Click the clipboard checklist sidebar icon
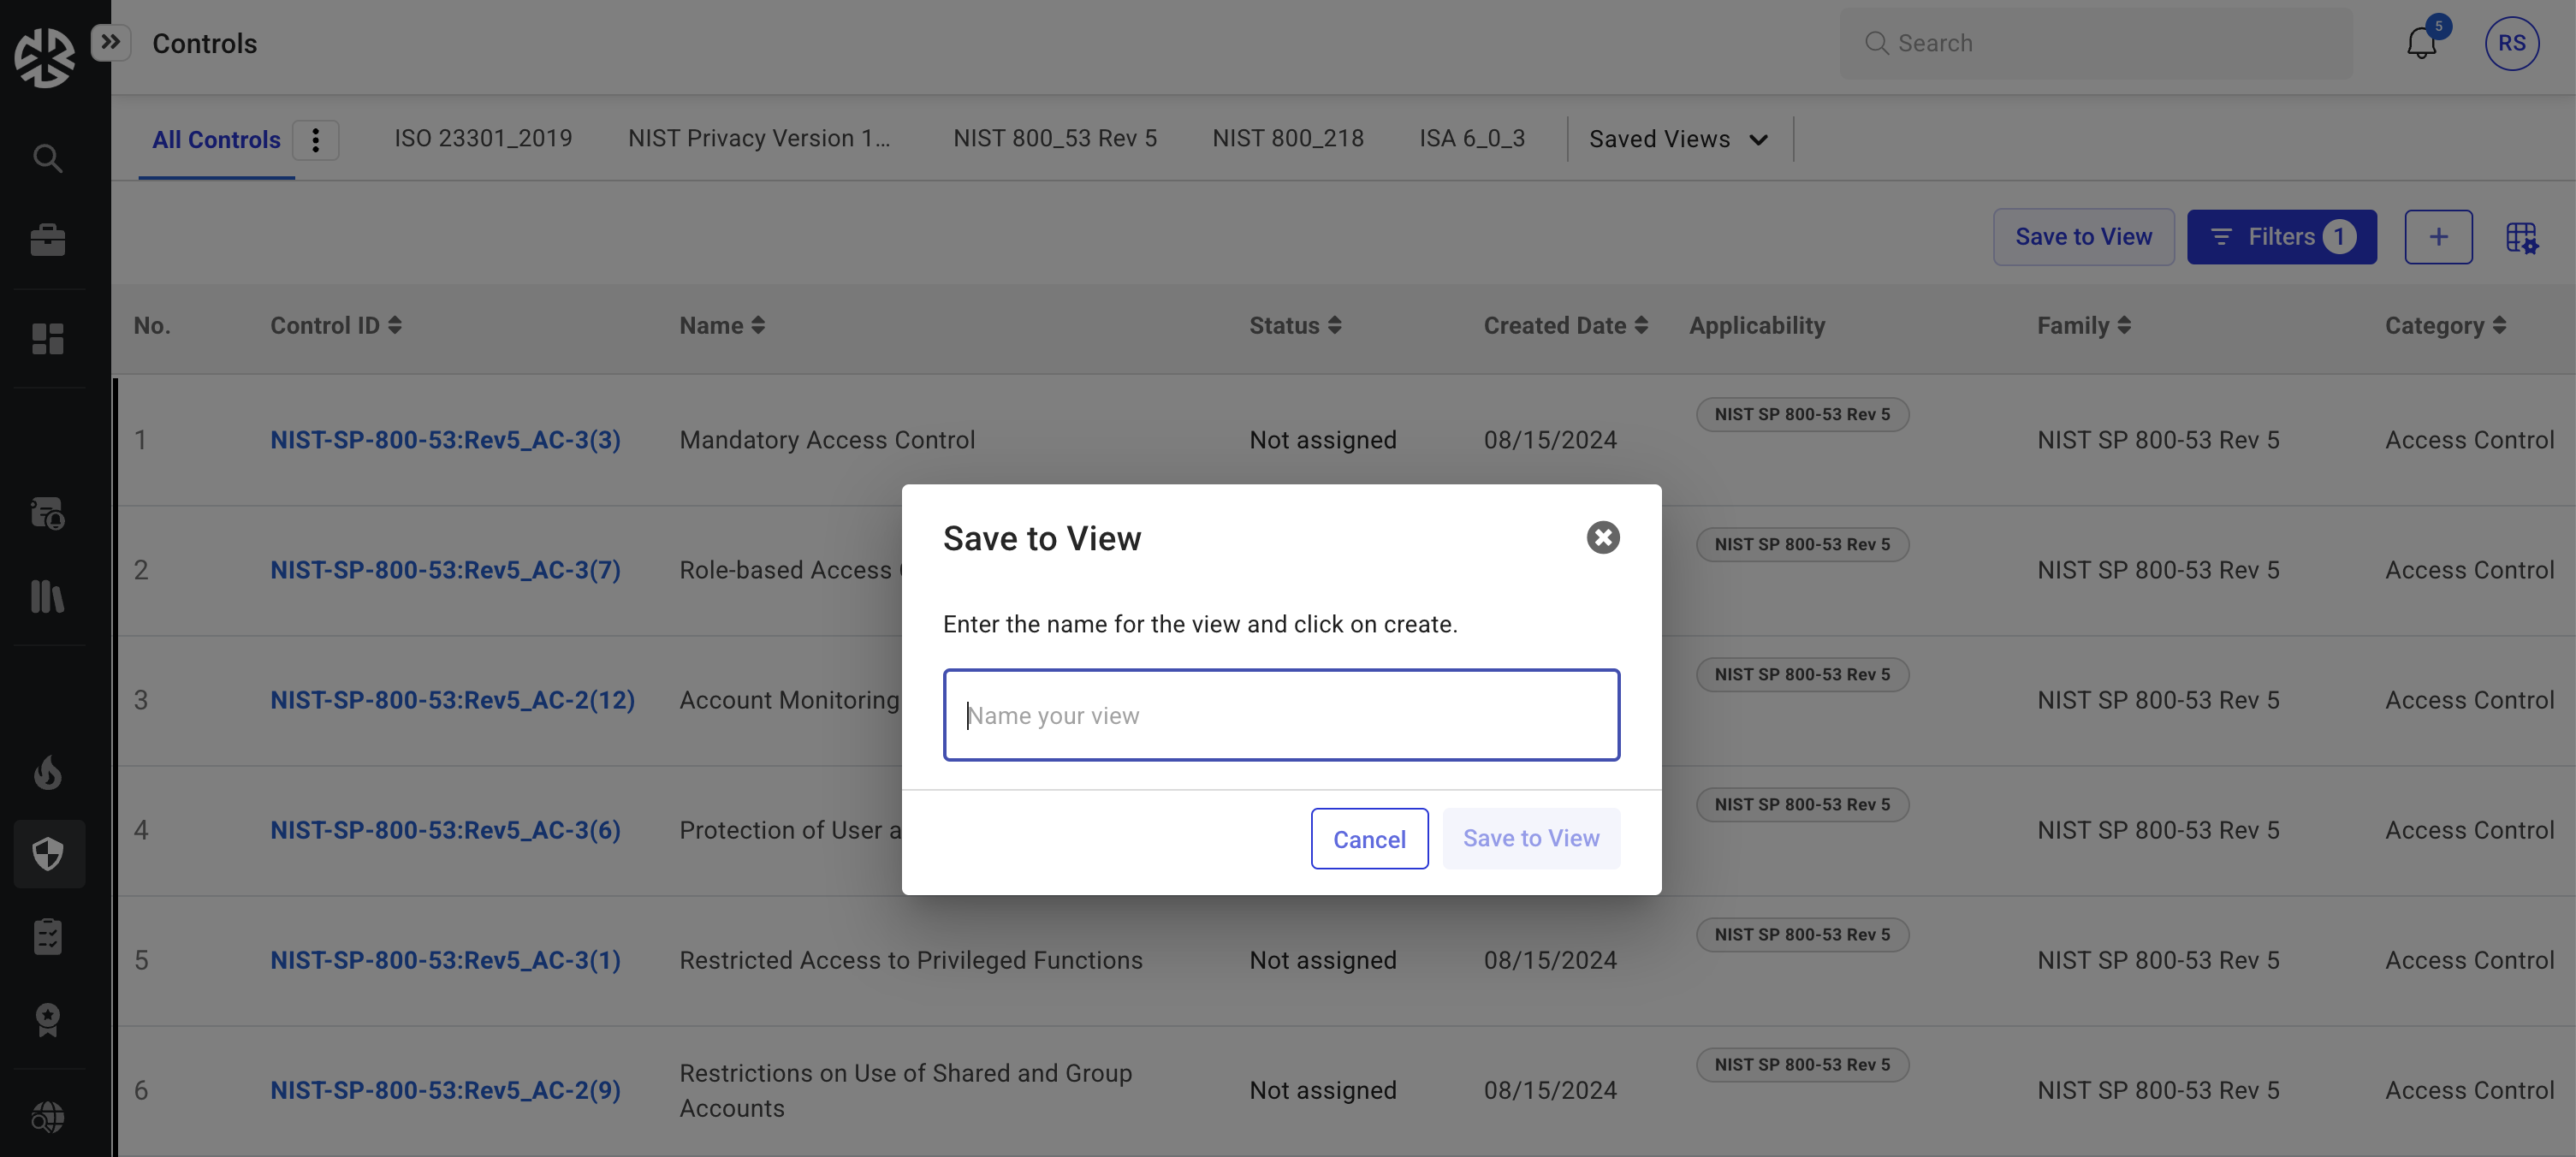Viewport: 2576px width, 1157px height. coord(47,936)
